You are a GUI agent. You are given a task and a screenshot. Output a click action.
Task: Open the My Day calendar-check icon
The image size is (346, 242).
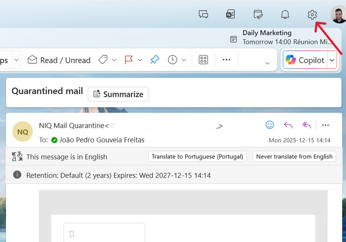(258, 15)
